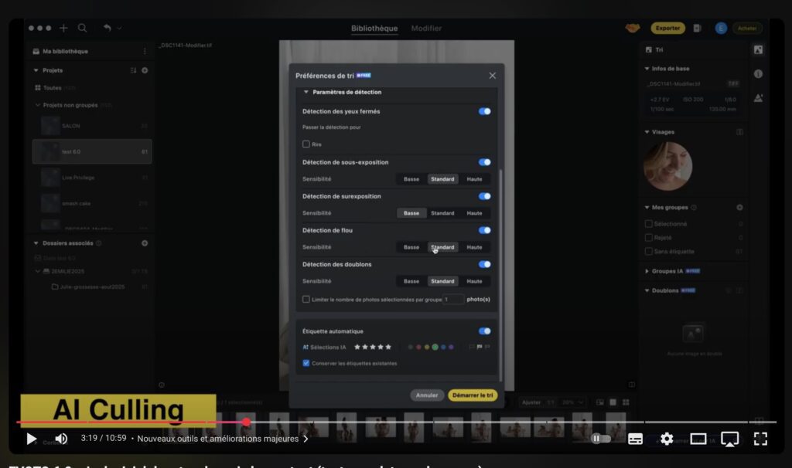Click the undo arrow icon

[x=108, y=28]
